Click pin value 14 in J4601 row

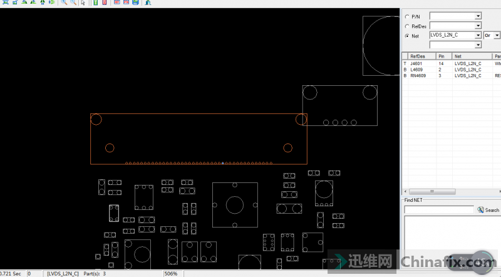coord(441,64)
